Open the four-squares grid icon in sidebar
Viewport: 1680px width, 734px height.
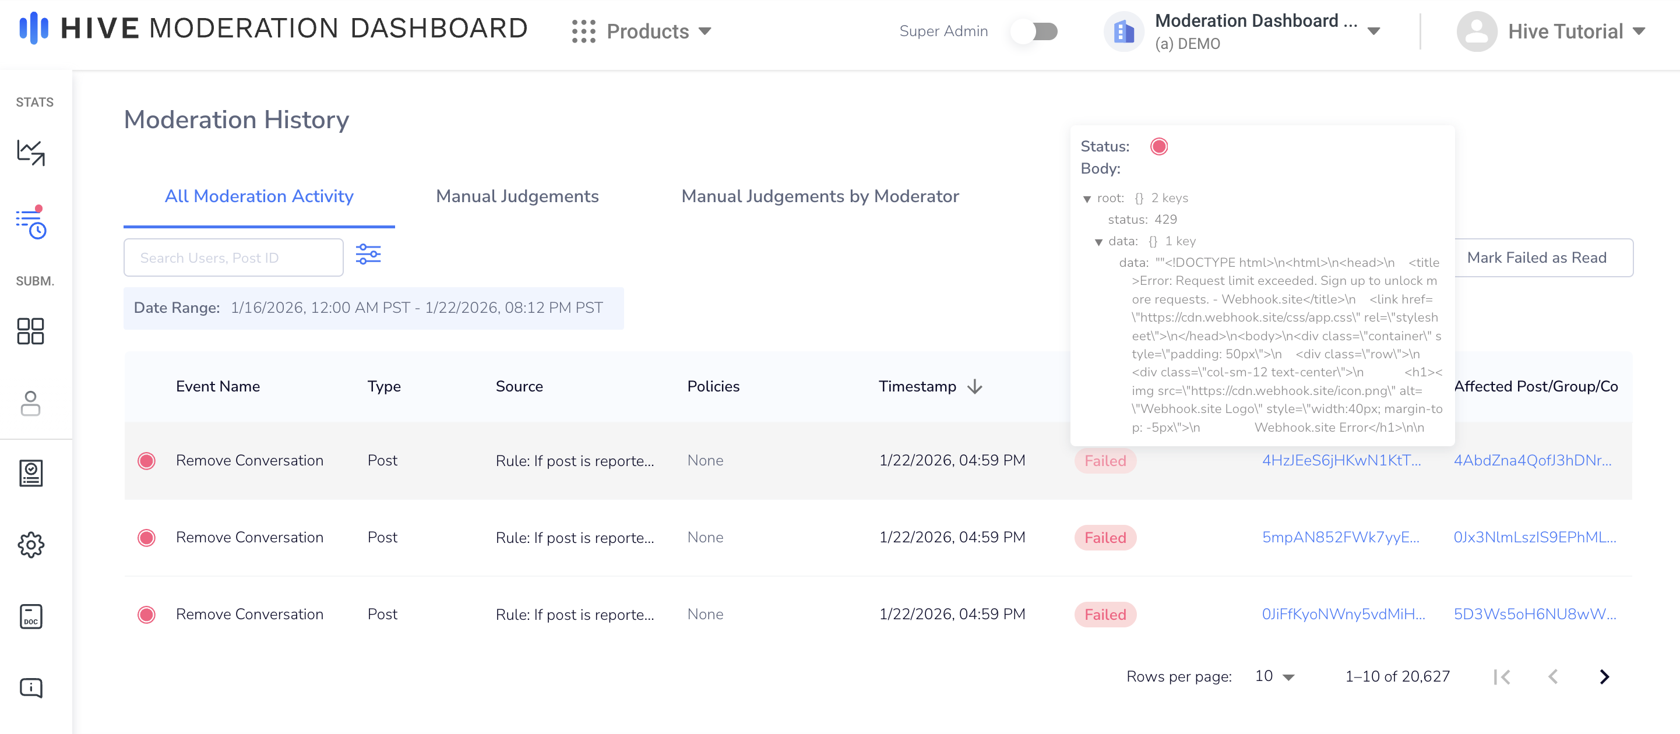31,331
